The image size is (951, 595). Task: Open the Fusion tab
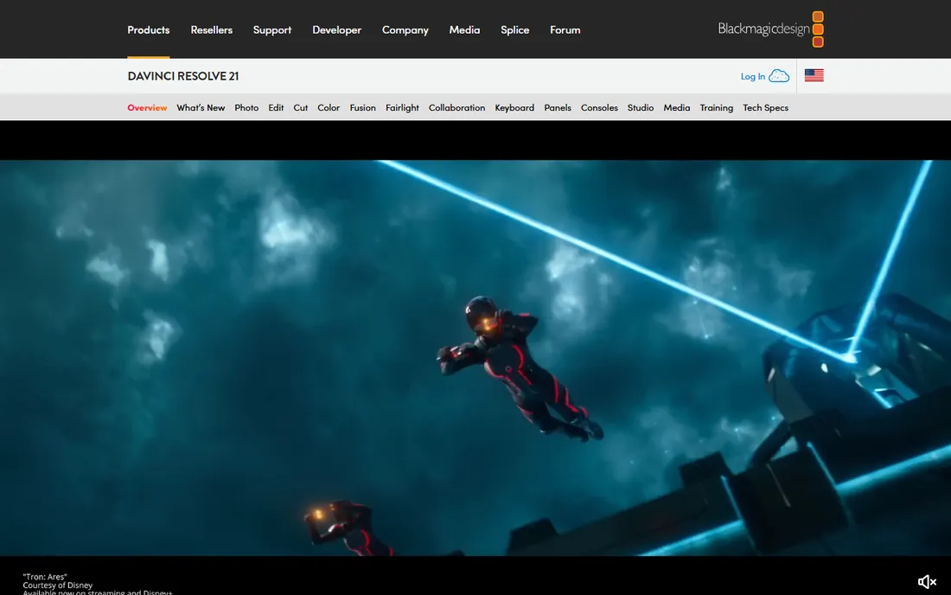(363, 107)
